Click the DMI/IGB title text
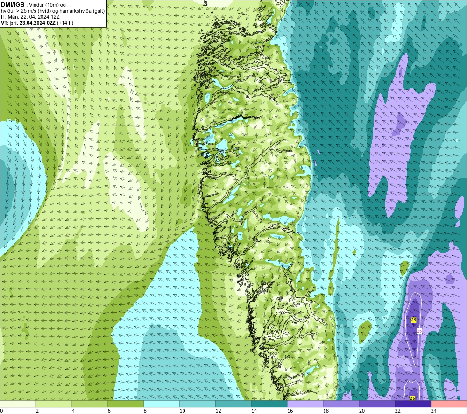The image size is (467, 414). [x=13, y=5]
